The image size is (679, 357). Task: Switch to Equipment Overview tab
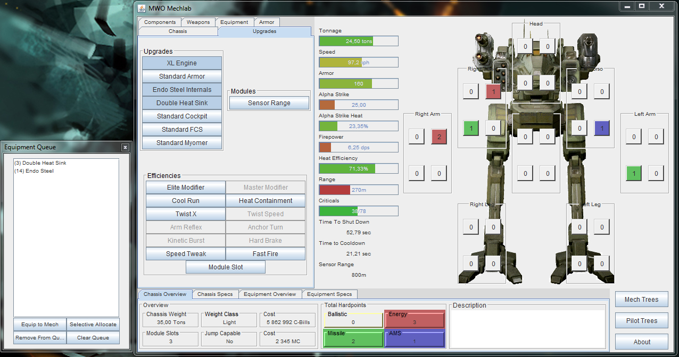point(270,294)
